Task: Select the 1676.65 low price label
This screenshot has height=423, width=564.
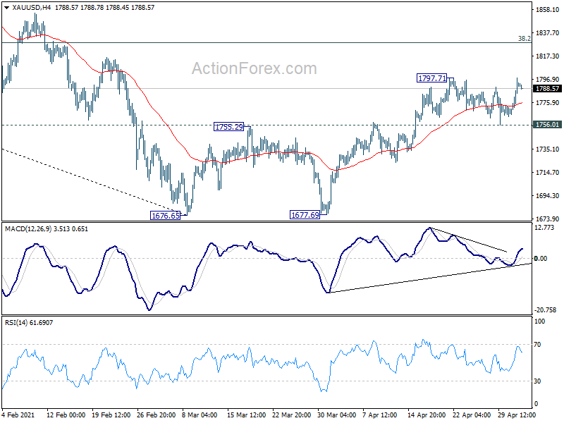Action: (166, 216)
